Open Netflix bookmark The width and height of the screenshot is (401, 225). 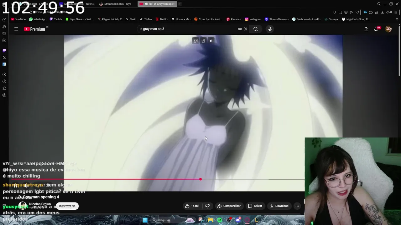click(162, 19)
